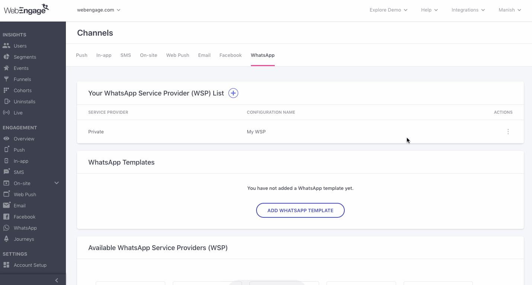Switch to the In-app channel tab
The width and height of the screenshot is (532, 285).
pyautogui.click(x=104, y=55)
